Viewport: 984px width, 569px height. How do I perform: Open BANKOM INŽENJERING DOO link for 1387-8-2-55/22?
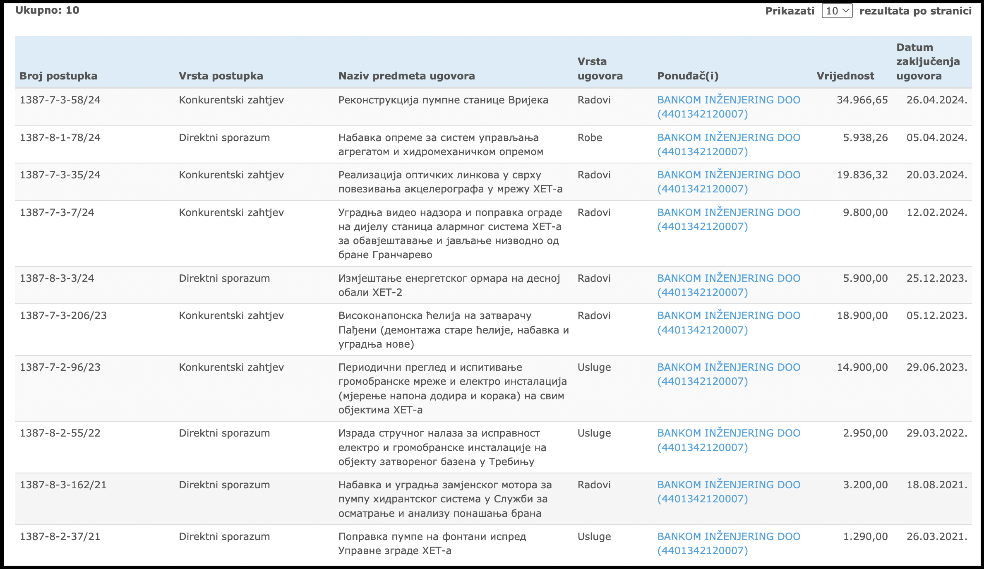click(x=729, y=440)
